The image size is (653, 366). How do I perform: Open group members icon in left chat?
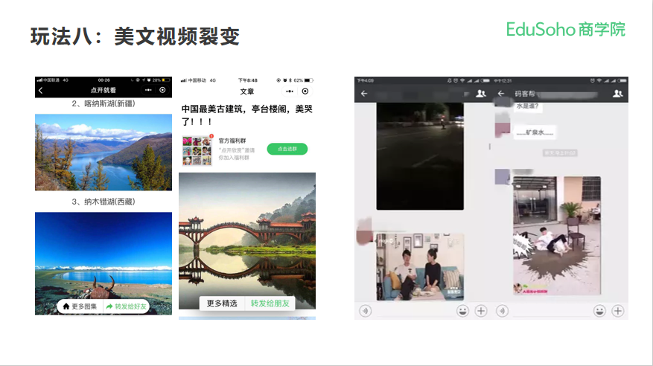click(x=480, y=94)
